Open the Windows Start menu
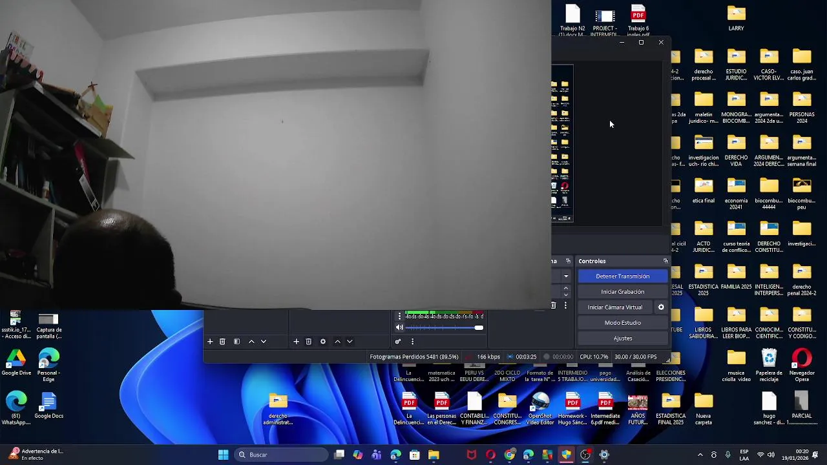 [x=223, y=455]
